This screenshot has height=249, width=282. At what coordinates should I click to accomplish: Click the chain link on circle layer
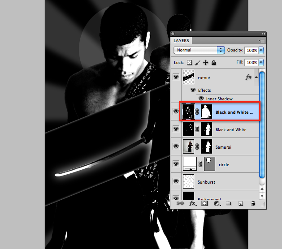[x=200, y=164]
